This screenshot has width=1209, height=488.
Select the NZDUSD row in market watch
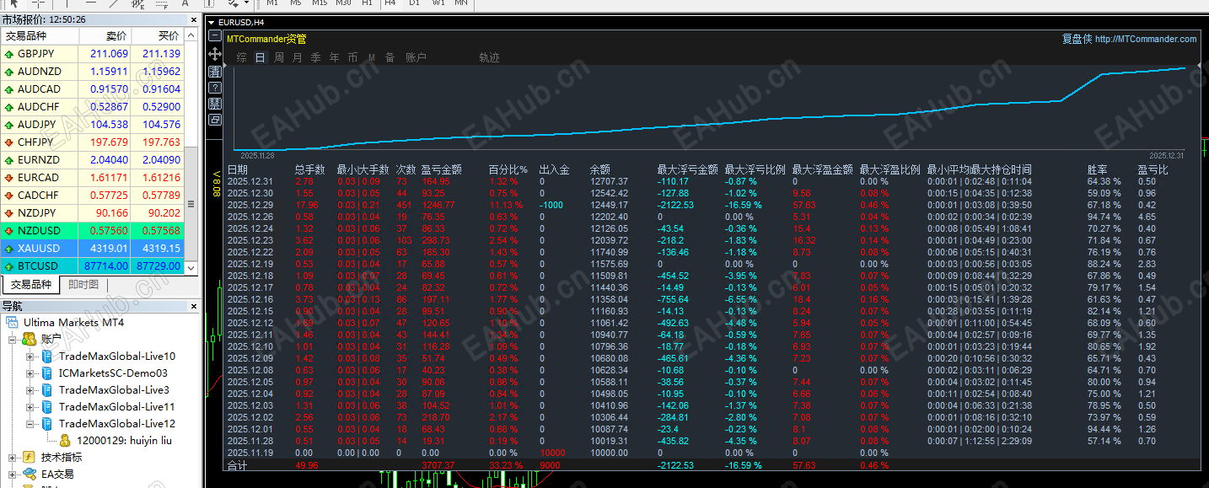point(92,231)
